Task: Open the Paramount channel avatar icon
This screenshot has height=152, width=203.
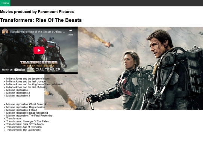Action: [x=5, y=32]
